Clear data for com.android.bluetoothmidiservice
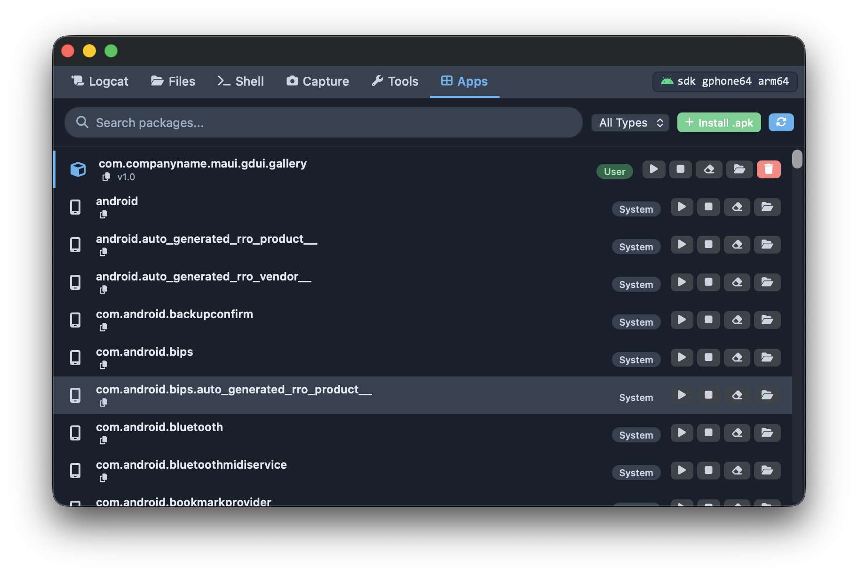 pyautogui.click(x=737, y=471)
